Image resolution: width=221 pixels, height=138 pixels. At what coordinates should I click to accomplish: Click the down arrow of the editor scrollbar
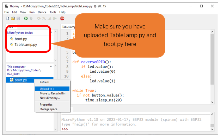coord(212,102)
